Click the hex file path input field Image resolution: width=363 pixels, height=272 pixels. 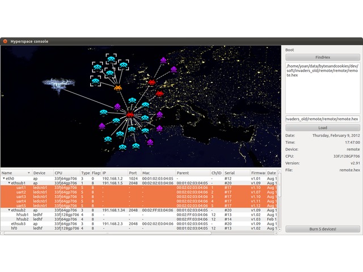322,119
